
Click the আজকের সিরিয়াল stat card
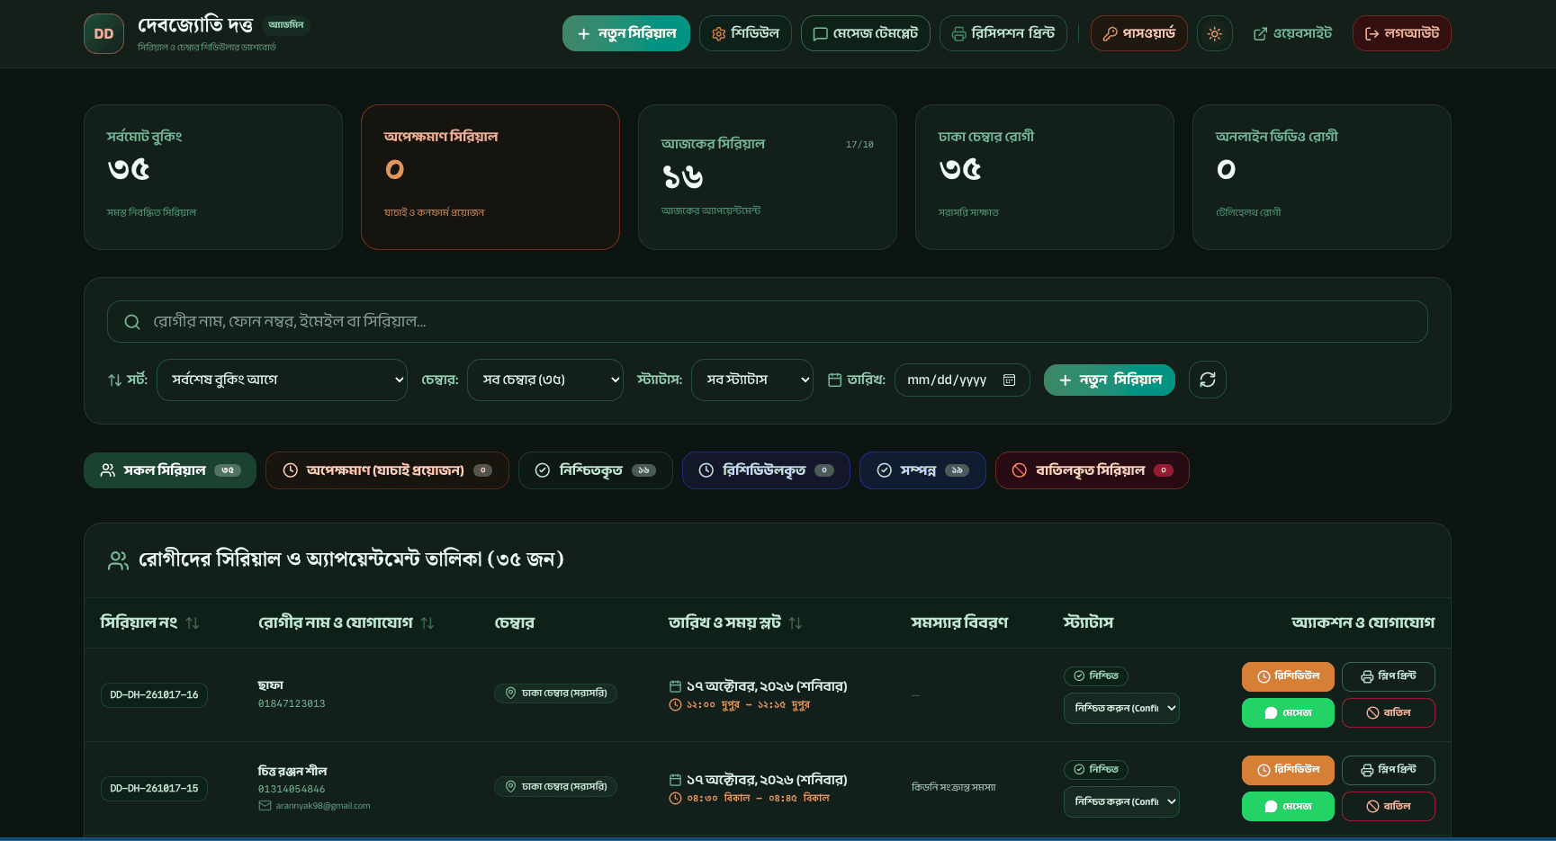(768, 177)
